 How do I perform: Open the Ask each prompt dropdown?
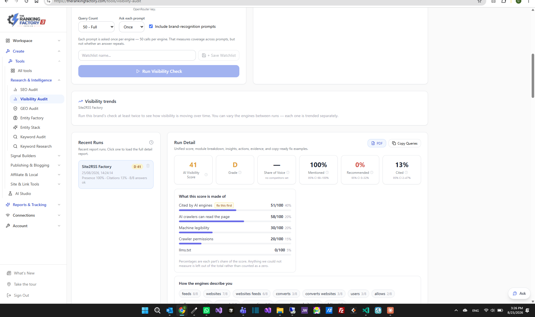coord(132,27)
